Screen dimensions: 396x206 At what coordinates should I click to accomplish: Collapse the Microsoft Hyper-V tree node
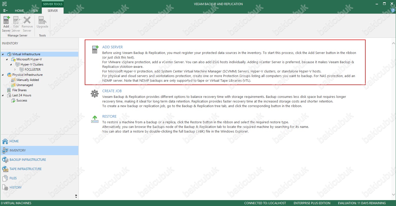pos(7,59)
